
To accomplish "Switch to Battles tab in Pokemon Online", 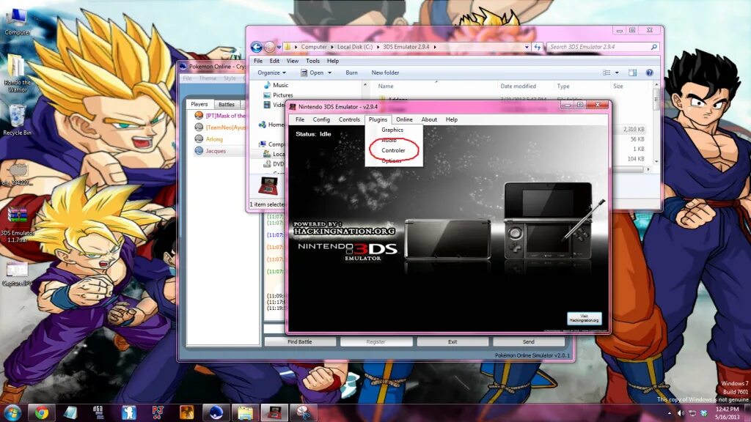I will coord(227,104).
